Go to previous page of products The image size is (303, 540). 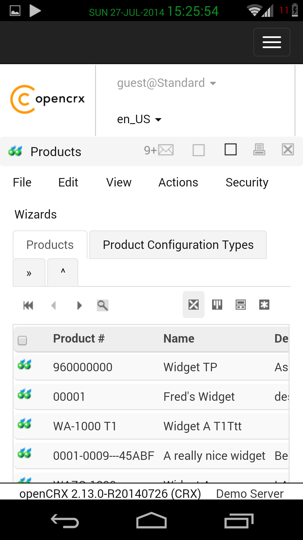tap(54, 305)
